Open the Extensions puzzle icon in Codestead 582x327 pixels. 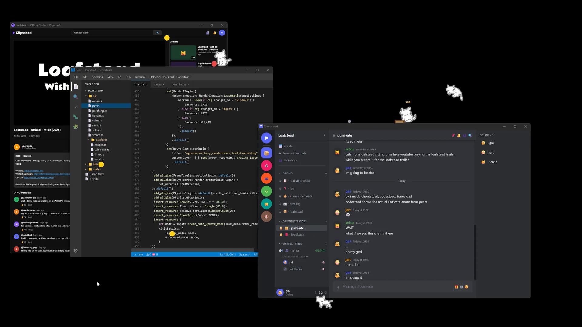75,127
